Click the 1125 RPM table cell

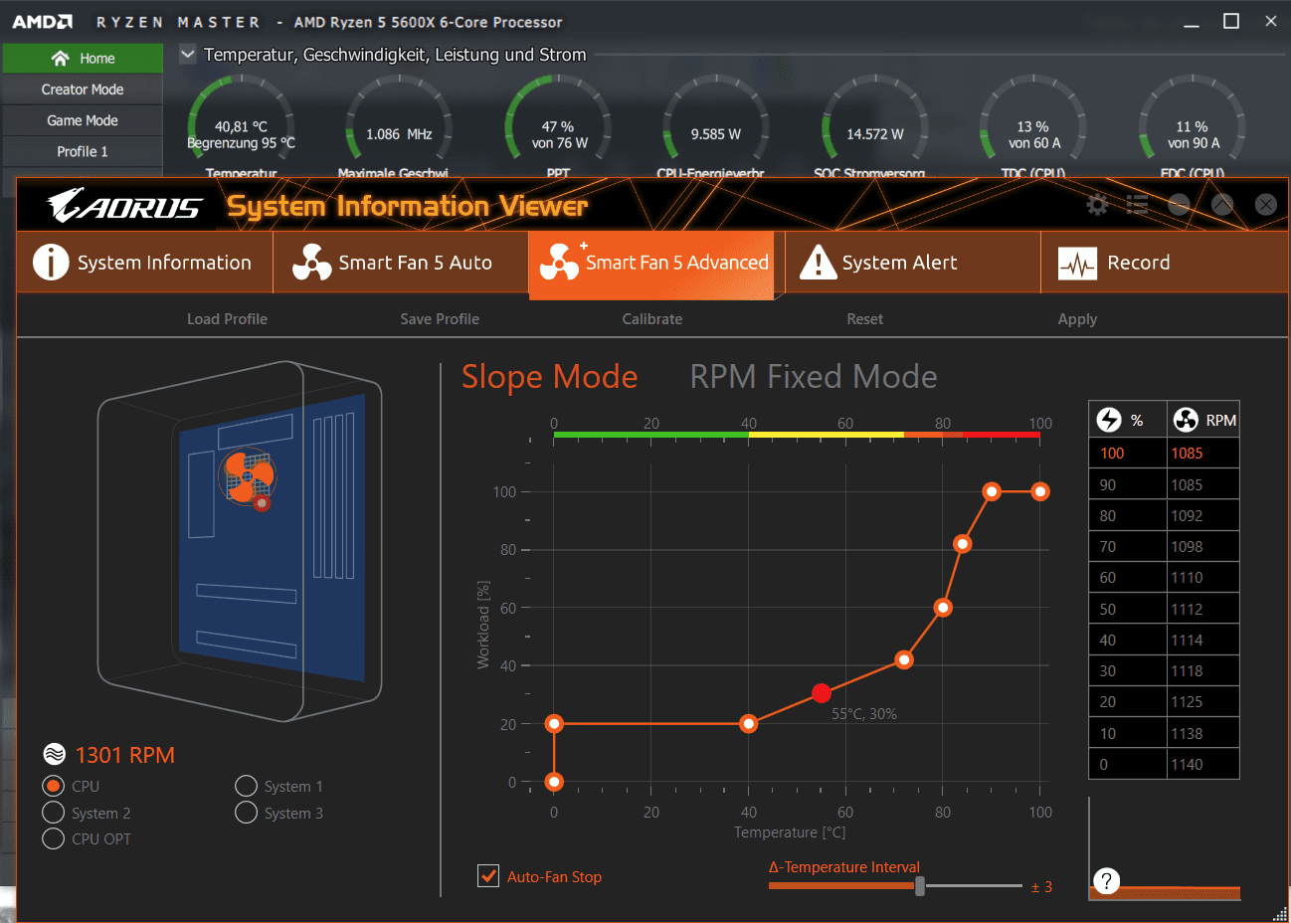tap(1202, 702)
